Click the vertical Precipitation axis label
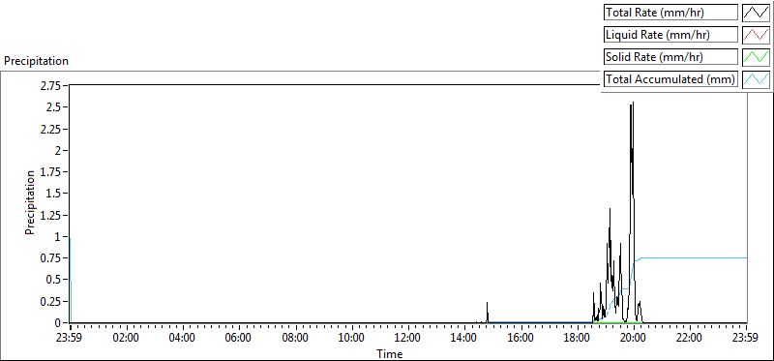774x361 pixels. pos(30,203)
